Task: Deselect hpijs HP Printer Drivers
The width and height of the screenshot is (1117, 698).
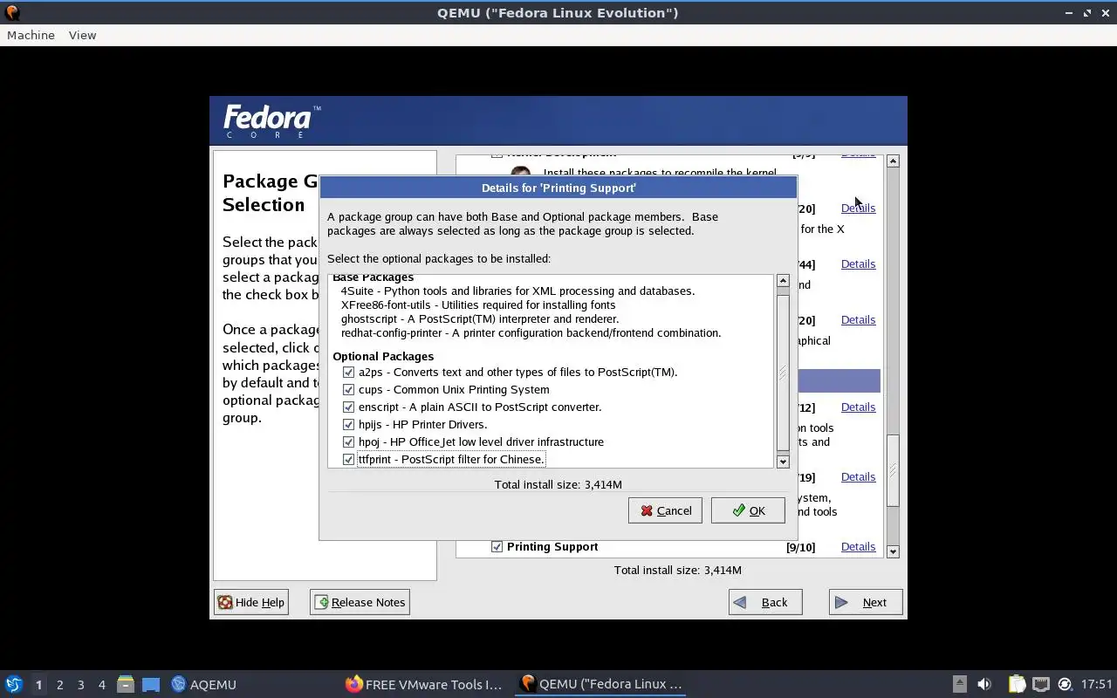Action: 349,425
